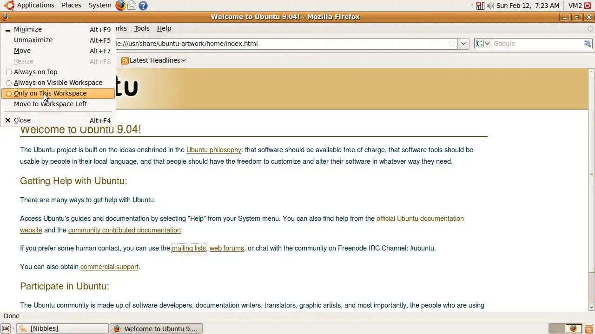The image size is (595, 334).
Task: Switch to the Nibbles taskbar window
Action: click(x=62, y=328)
